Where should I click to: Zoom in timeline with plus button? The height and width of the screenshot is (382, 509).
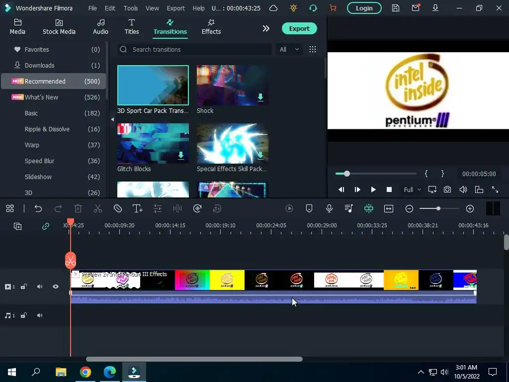[x=470, y=208]
